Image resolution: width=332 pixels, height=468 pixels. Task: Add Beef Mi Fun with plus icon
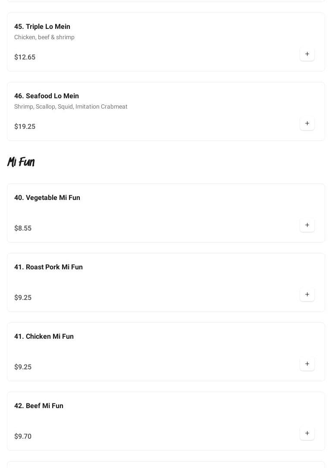pos(307,434)
